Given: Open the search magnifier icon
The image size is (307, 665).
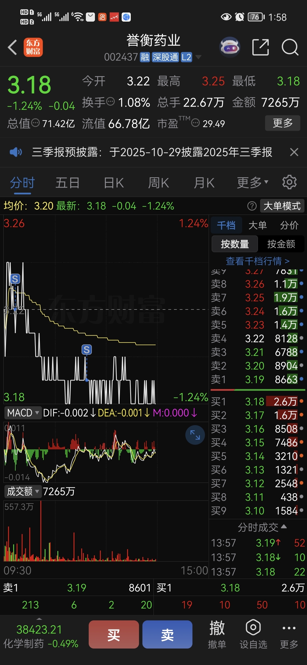Looking at the screenshot, I should pos(290,47).
